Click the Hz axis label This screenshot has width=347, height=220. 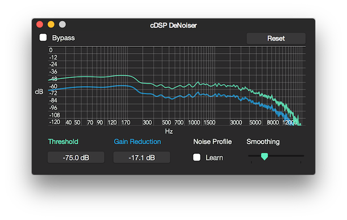[169, 131]
